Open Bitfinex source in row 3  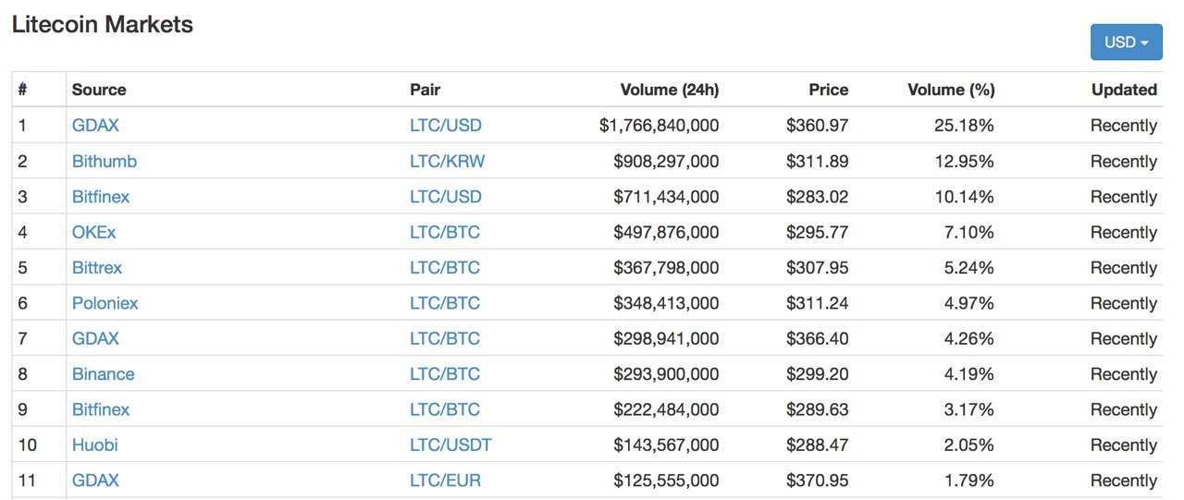tap(101, 197)
